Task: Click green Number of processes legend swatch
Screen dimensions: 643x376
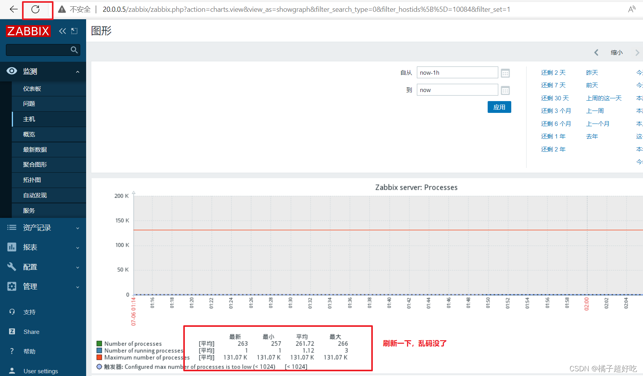Action: click(x=99, y=343)
